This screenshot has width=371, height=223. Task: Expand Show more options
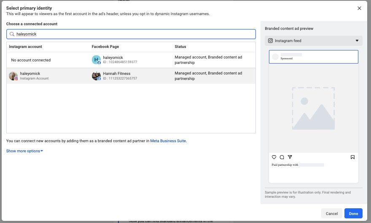(x=24, y=151)
